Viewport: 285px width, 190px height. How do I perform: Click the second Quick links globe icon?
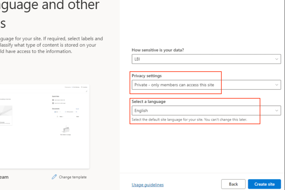(53, 103)
